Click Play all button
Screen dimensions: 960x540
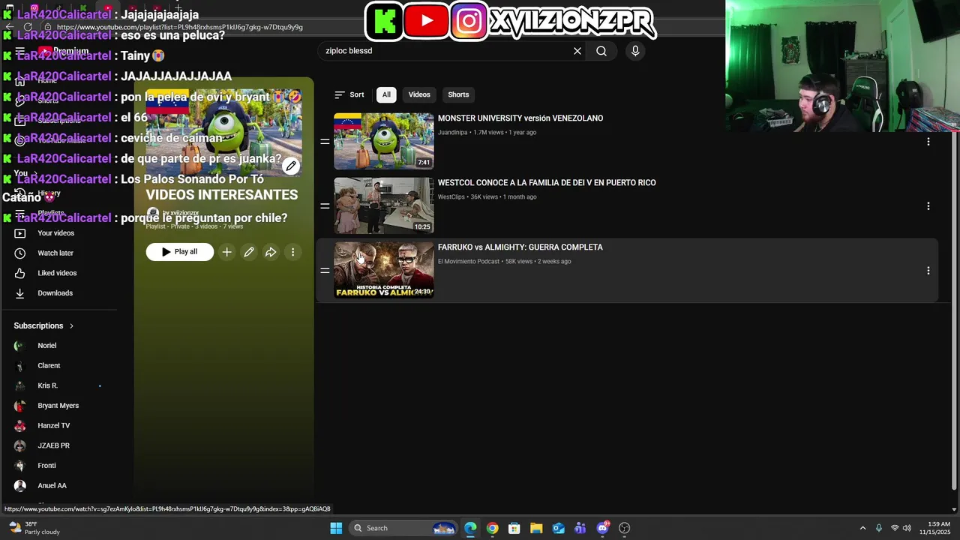180,252
